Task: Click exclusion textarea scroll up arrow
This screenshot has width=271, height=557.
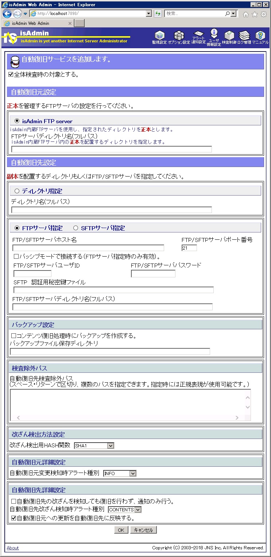Action: coord(248,397)
